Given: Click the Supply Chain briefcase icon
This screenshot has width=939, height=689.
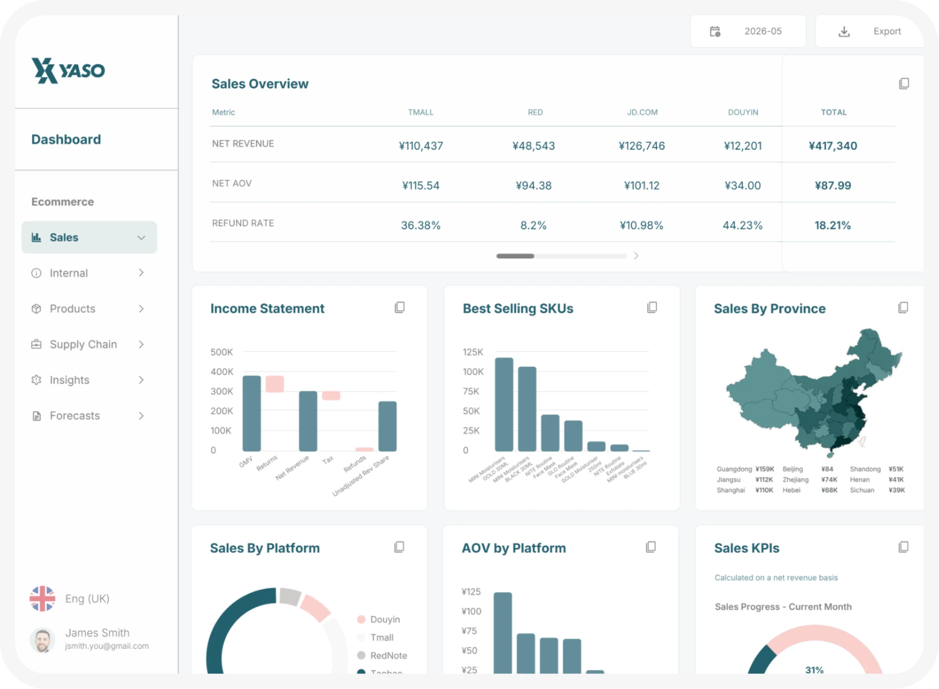Looking at the screenshot, I should pos(36,344).
